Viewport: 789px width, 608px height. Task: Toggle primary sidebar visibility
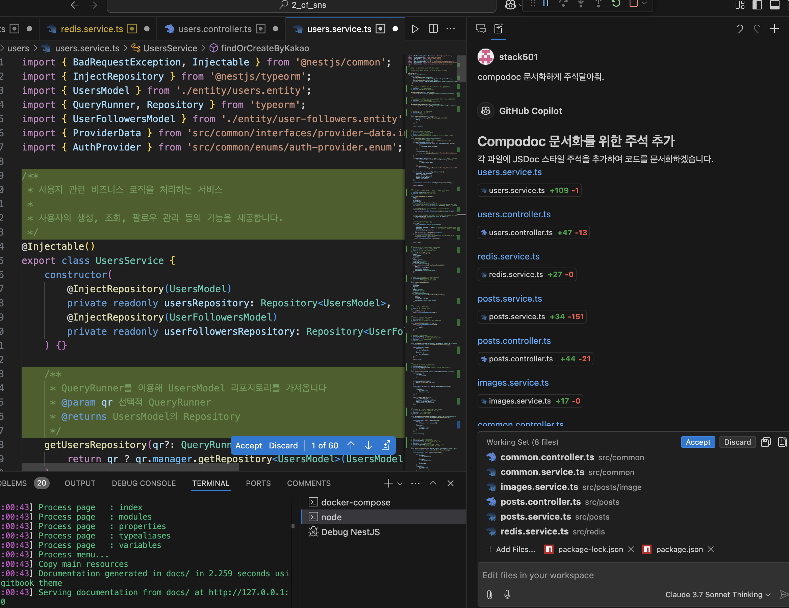pyautogui.click(x=757, y=5)
